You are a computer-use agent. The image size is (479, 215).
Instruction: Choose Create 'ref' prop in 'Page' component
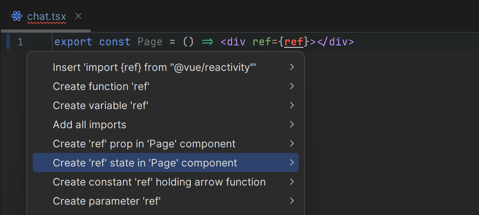tap(144, 144)
